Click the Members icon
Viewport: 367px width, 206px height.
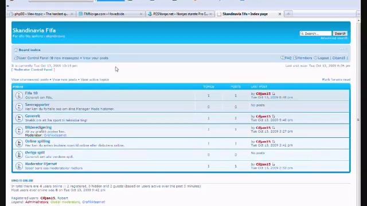[295, 58]
